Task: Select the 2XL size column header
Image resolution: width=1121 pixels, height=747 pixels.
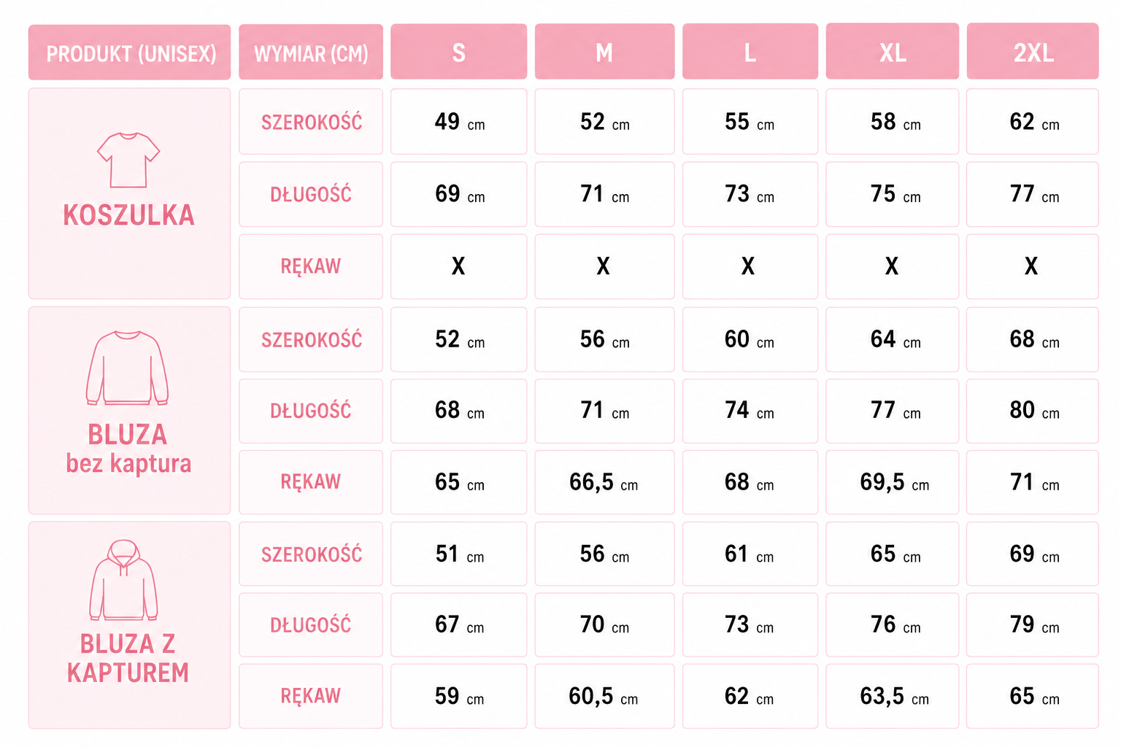Action: point(1033,52)
